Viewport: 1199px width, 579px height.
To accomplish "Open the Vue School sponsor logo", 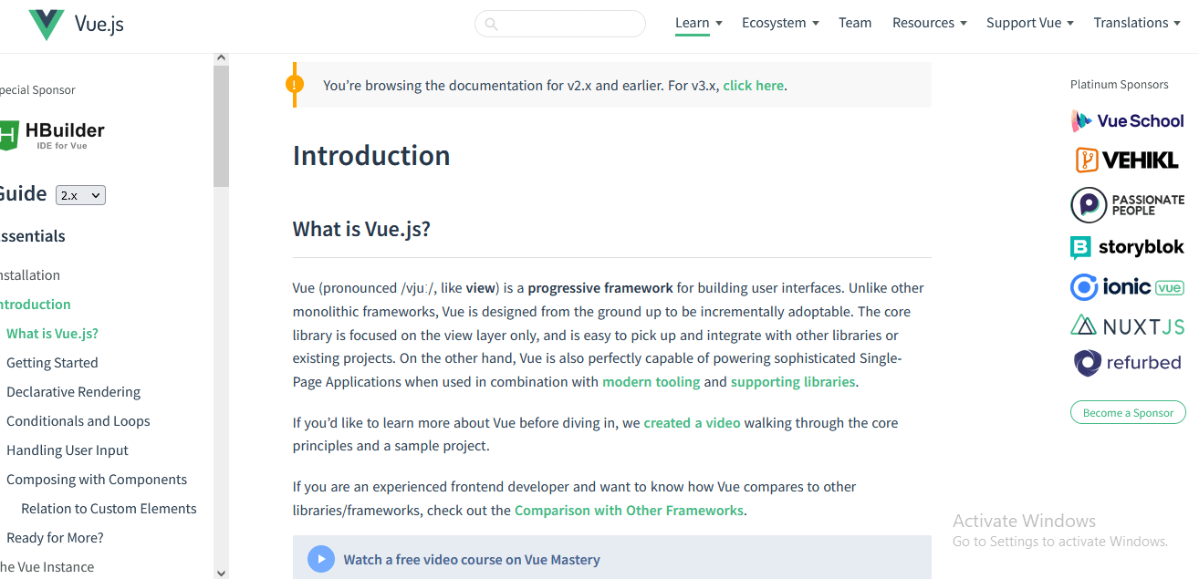I will 1127,120.
